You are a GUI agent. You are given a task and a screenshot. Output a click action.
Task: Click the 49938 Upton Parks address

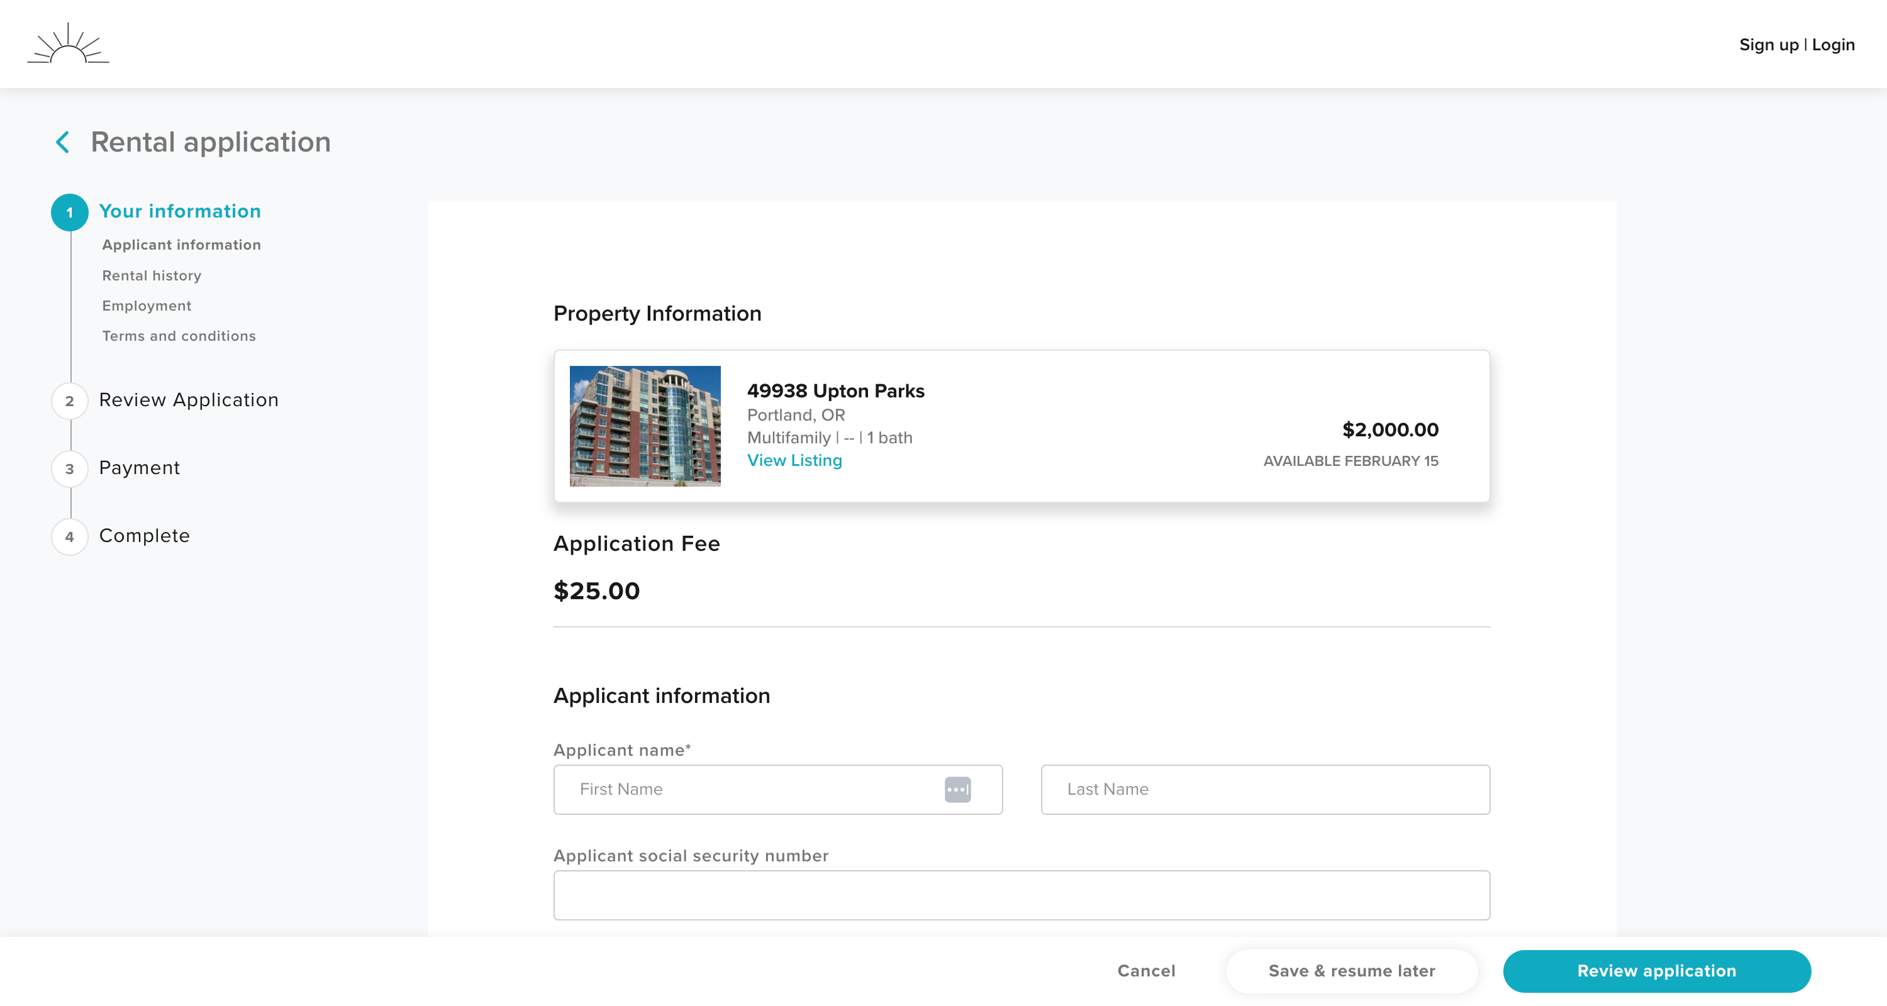coord(835,391)
